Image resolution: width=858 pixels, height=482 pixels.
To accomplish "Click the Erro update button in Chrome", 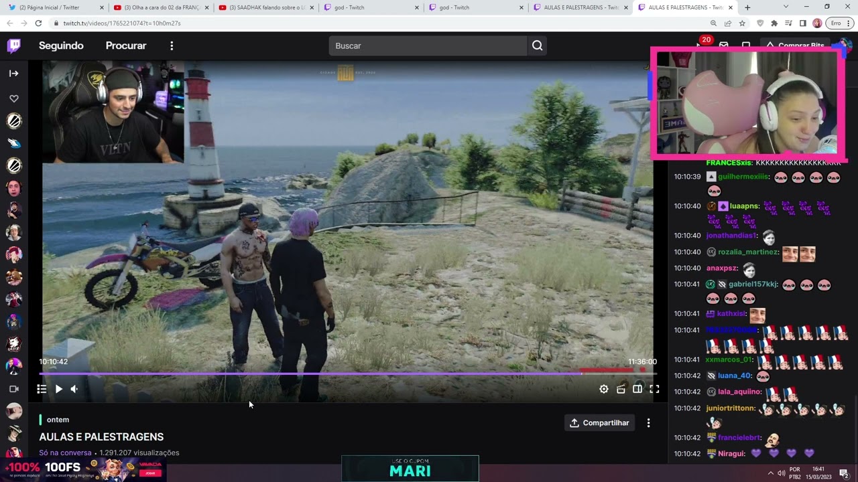I will point(839,23).
